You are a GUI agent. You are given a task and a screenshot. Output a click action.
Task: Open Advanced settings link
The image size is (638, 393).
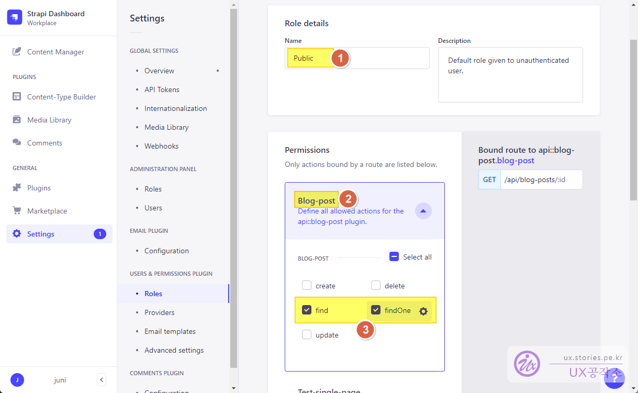(x=173, y=350)
